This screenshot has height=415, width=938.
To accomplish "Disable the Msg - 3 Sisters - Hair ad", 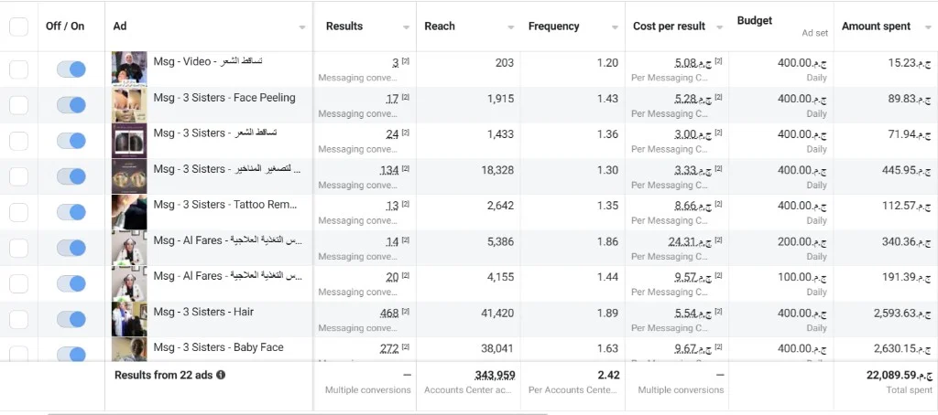I will tap(71, 319).
